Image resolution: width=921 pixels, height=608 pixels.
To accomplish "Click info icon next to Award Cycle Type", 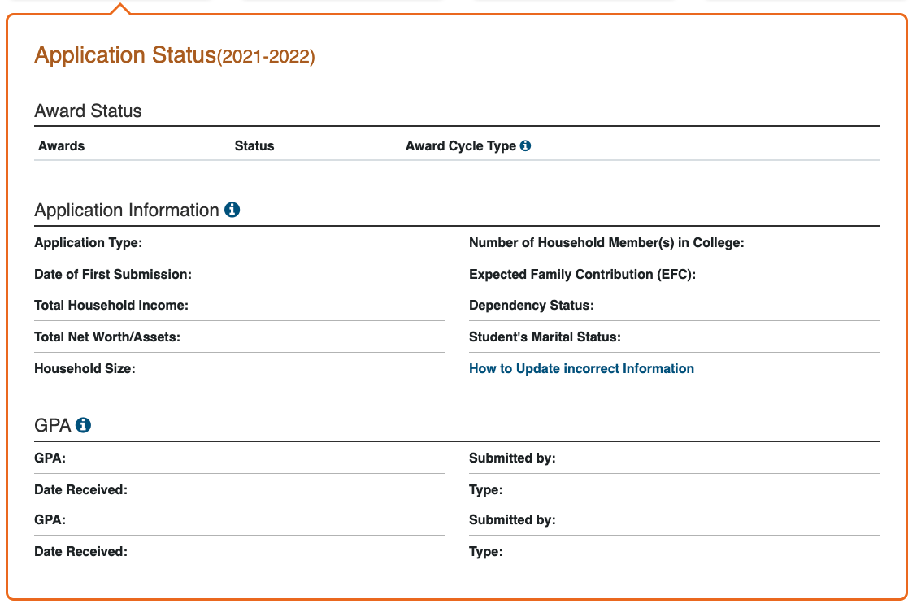I will [525, 145].
